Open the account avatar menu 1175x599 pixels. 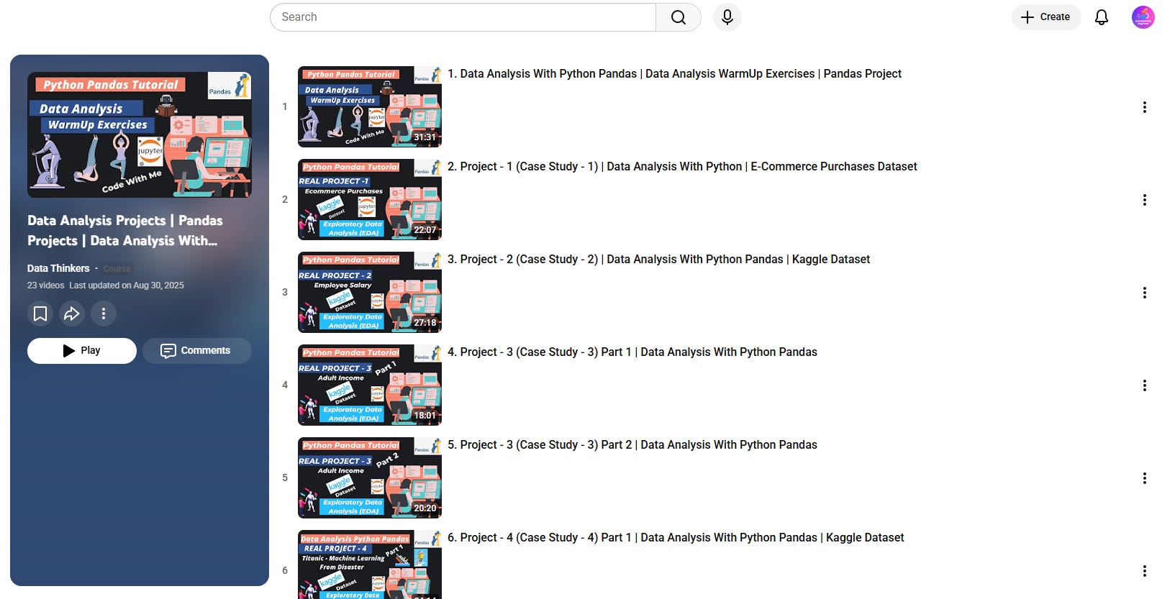(x=1143, y=17)
